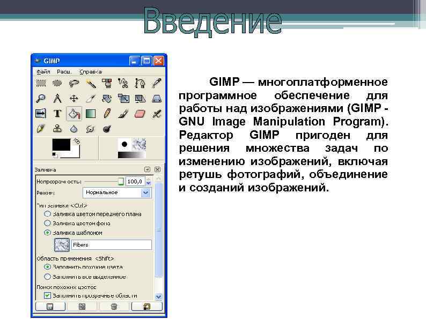This screenshot has width=426, height=319.
Task: Click the Reset Options button at bottom
Action: coord(146,307)
